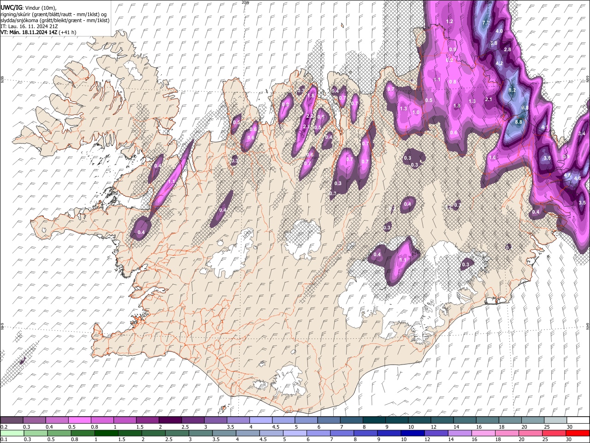Click the 7.7 precipitation value near the top
This screenshot has width=590, height=443.
click(485, 22)
